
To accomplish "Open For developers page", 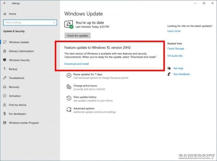I will (x=17, y=114).
